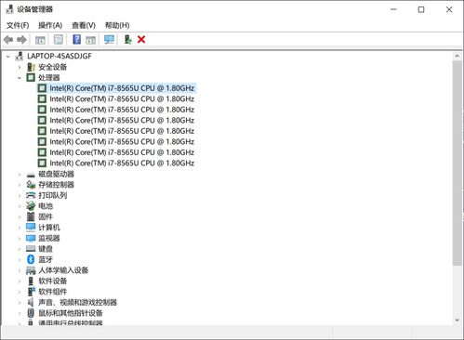
Task: Select 声音、视频和游戏控制器 category
Action: point(77,302)
